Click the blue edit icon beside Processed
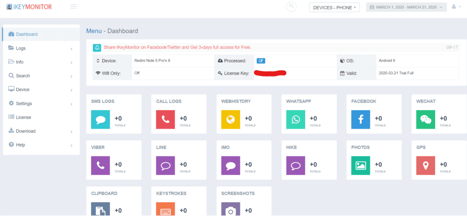This screenshot has width=467, height=216. [261, 61]
